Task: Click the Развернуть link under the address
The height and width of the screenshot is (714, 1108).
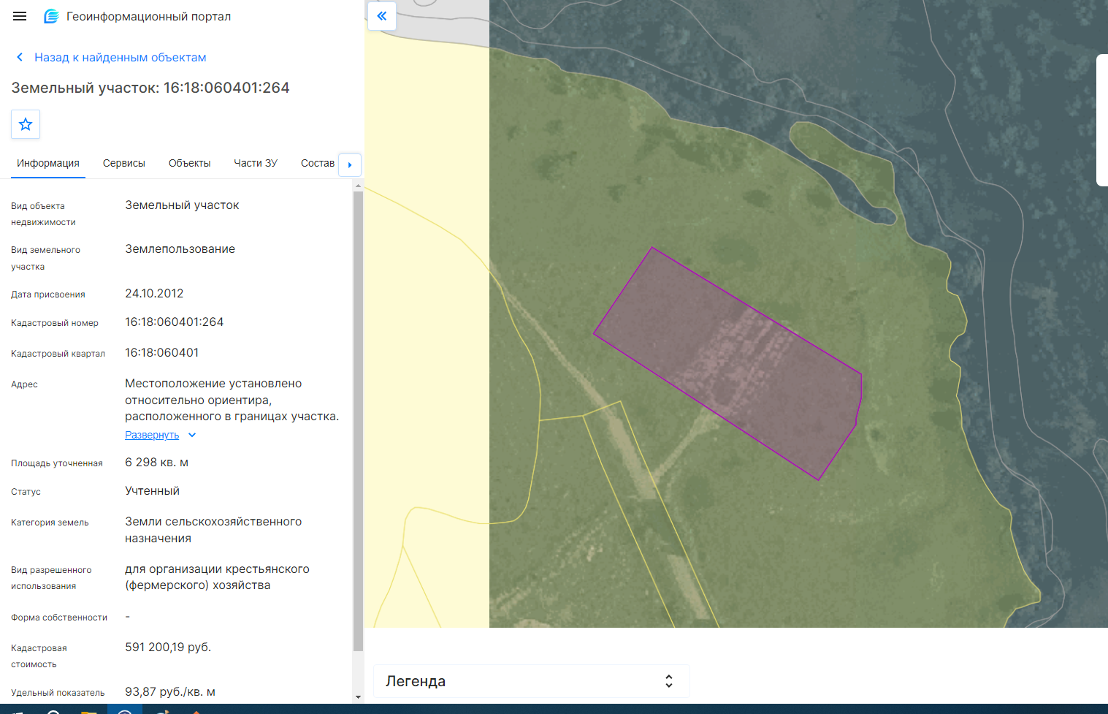Action: click(152, 435)
